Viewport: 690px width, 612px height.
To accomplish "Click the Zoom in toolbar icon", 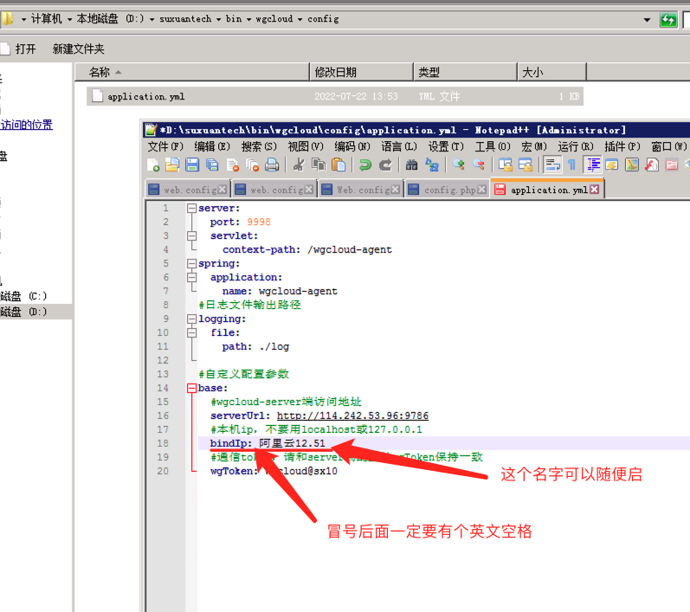I will pyautogui.click(x=458, y=164).
